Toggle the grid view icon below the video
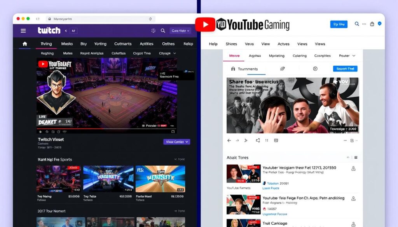The height and width of the screenshot is (227, 398). (x=276, y=140)
